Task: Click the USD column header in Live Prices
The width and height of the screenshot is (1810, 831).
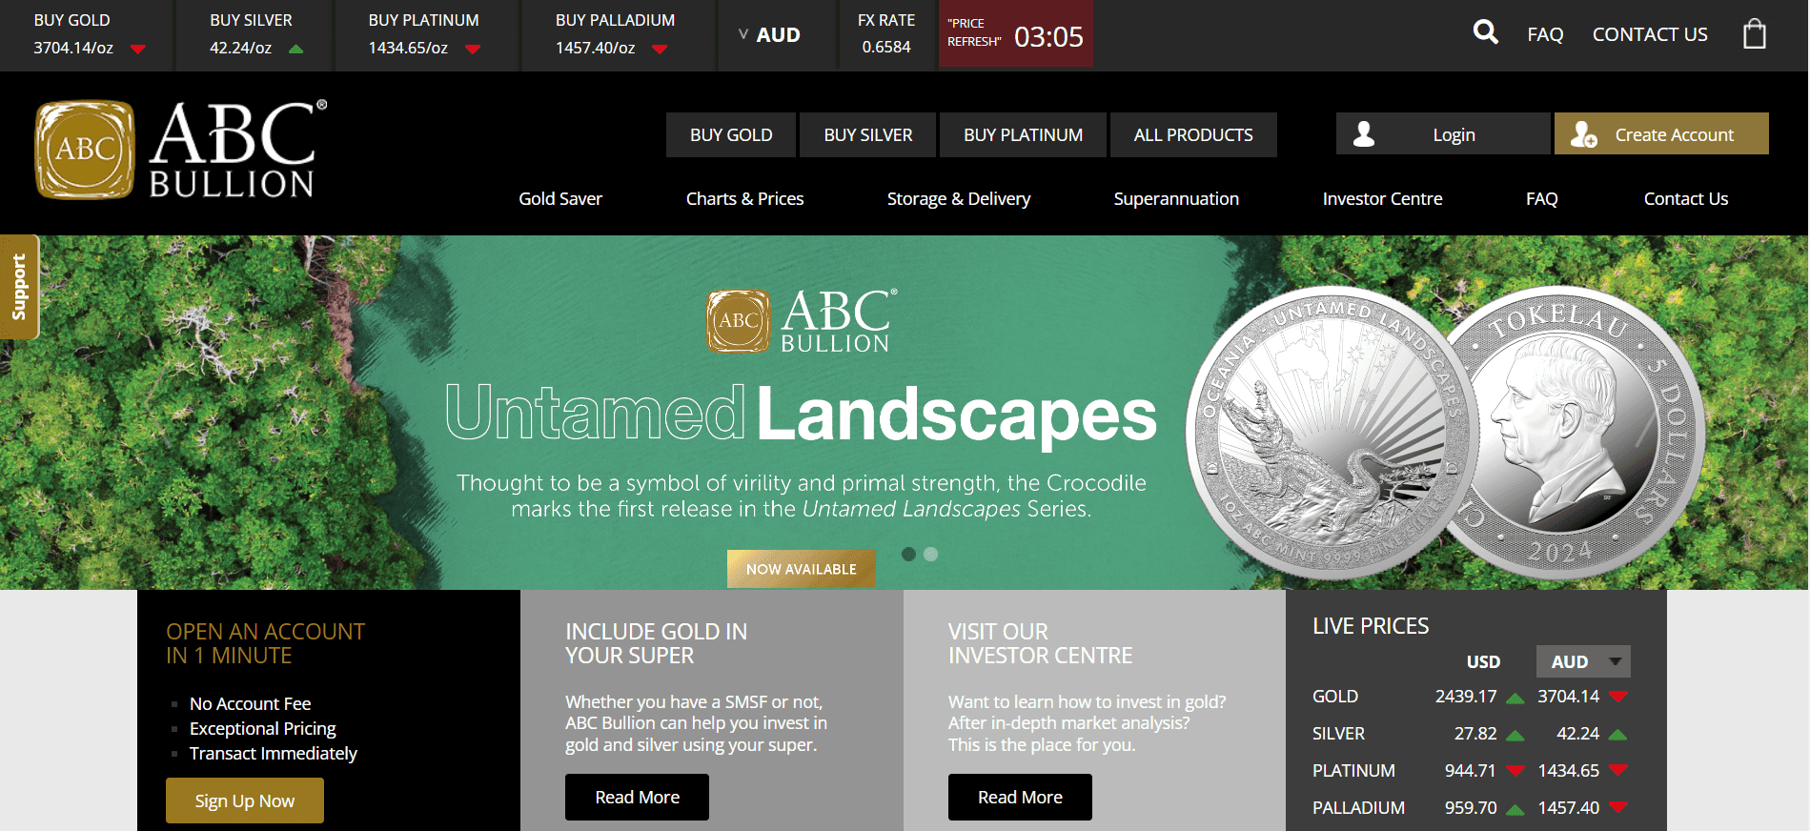Action: coord(1483,661)
